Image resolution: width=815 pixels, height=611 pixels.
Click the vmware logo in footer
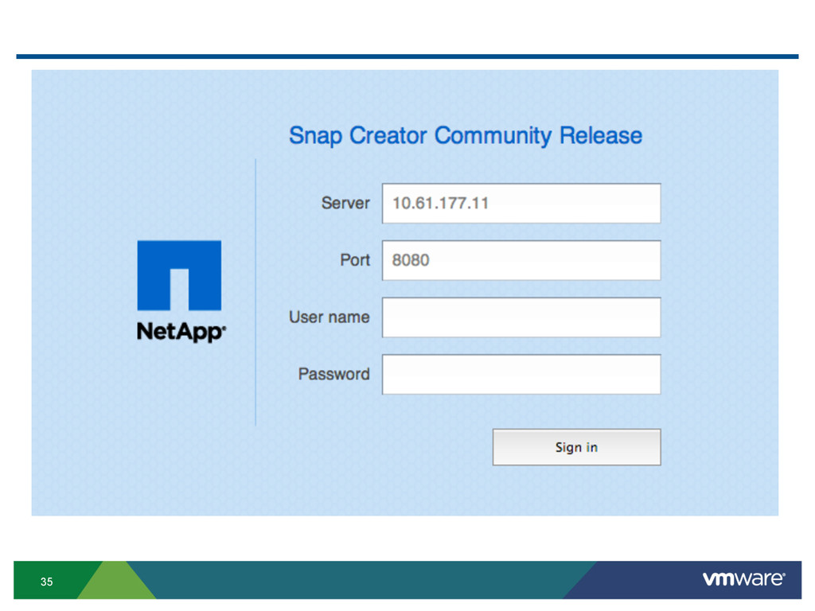pyautogui.click(x=744, y=578)
